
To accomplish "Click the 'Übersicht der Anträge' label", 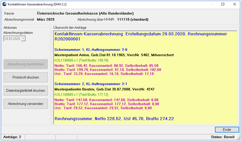I will [70, 28].
